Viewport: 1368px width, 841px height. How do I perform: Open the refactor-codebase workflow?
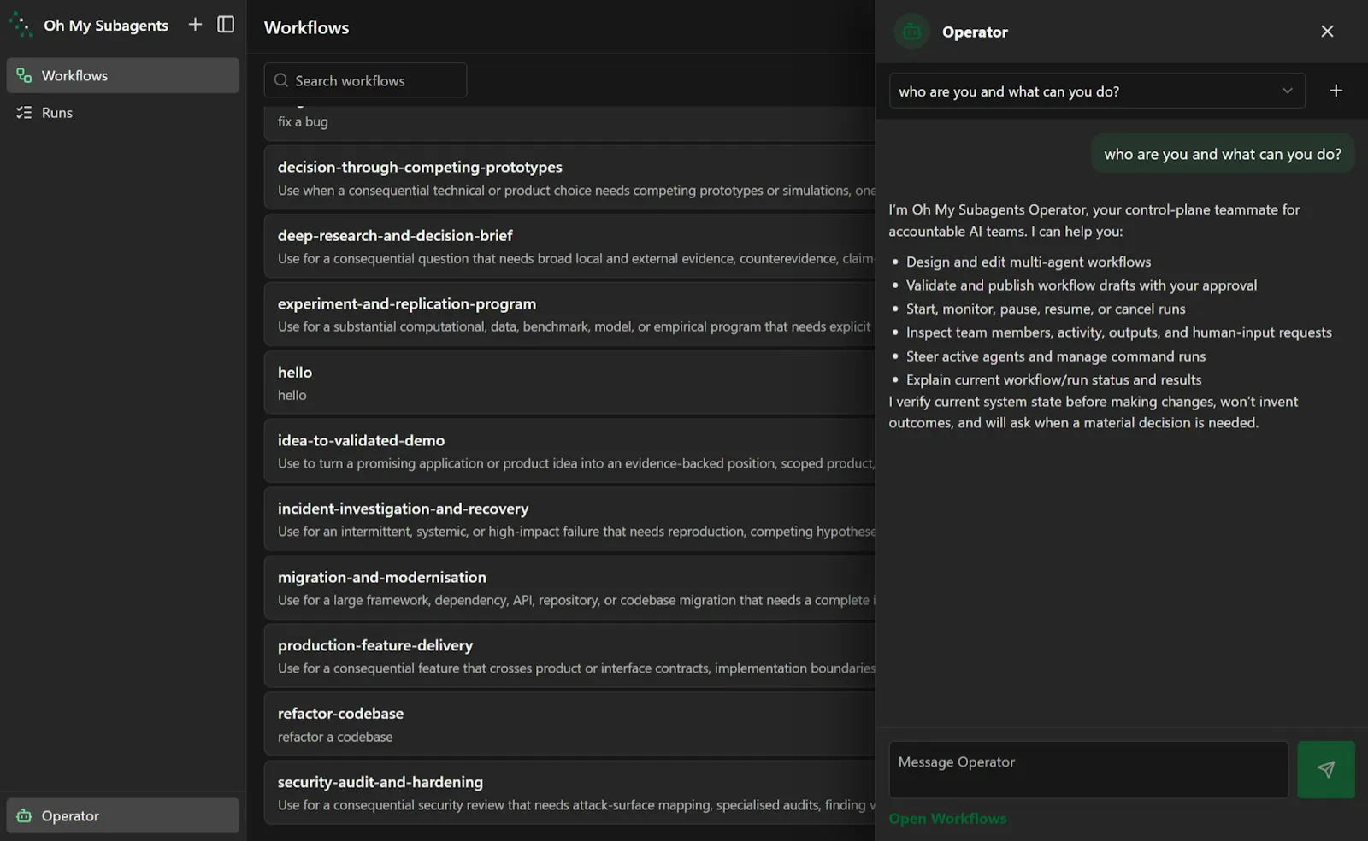click(x=569, y=724)
